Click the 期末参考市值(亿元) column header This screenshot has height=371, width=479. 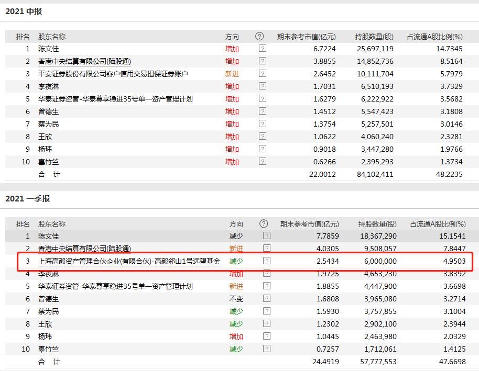coord(304,36)
